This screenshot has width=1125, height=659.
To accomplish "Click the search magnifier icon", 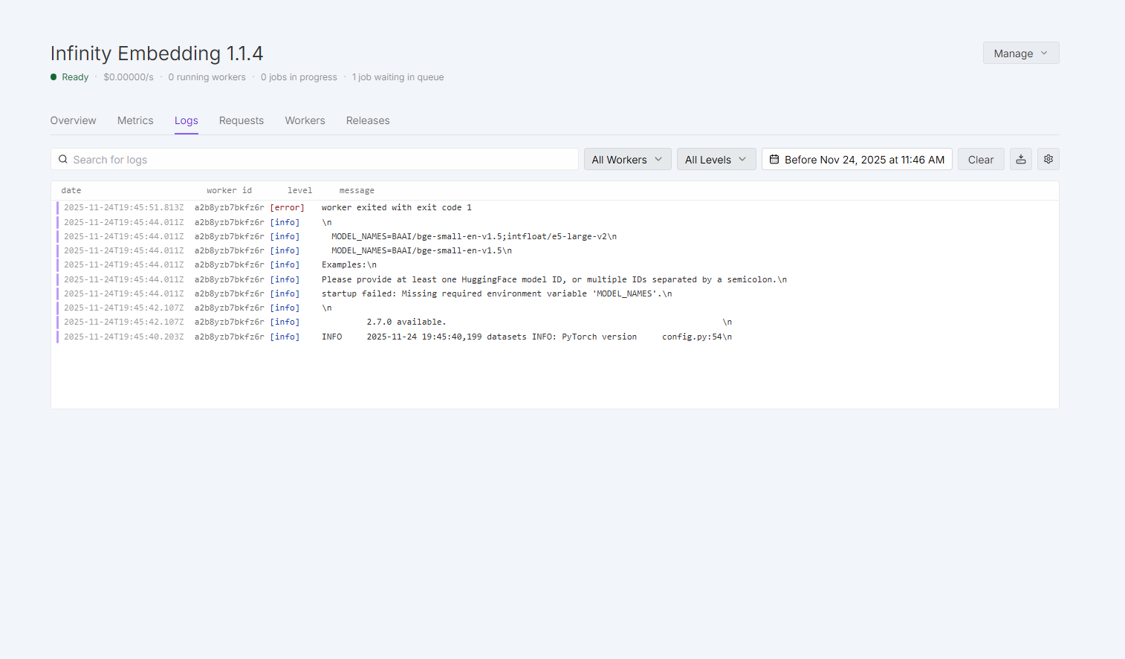I will click(x=63, y=159).
